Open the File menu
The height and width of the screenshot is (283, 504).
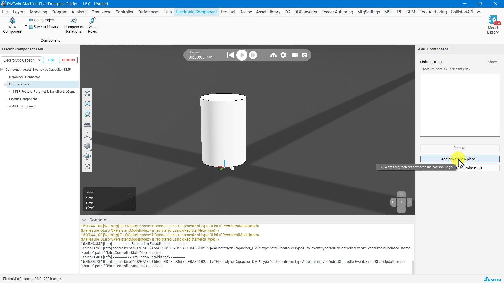pyautogui.click(x=5, y=12)
